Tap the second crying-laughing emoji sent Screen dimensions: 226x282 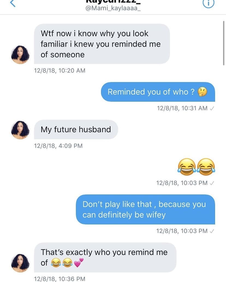pyautogui.click(x=206, y=167)
